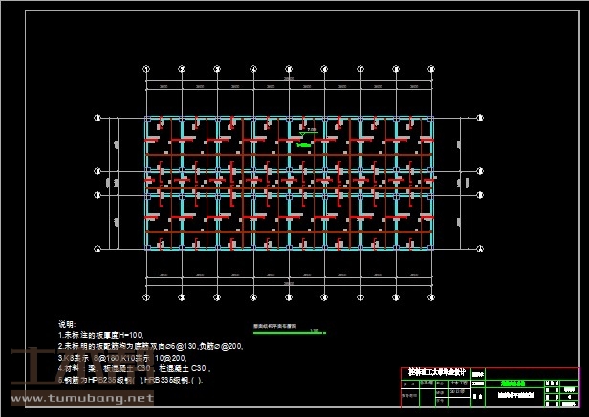
Task: Click the green elevation marker inside the floor plan
Action: tap(304, 145)
